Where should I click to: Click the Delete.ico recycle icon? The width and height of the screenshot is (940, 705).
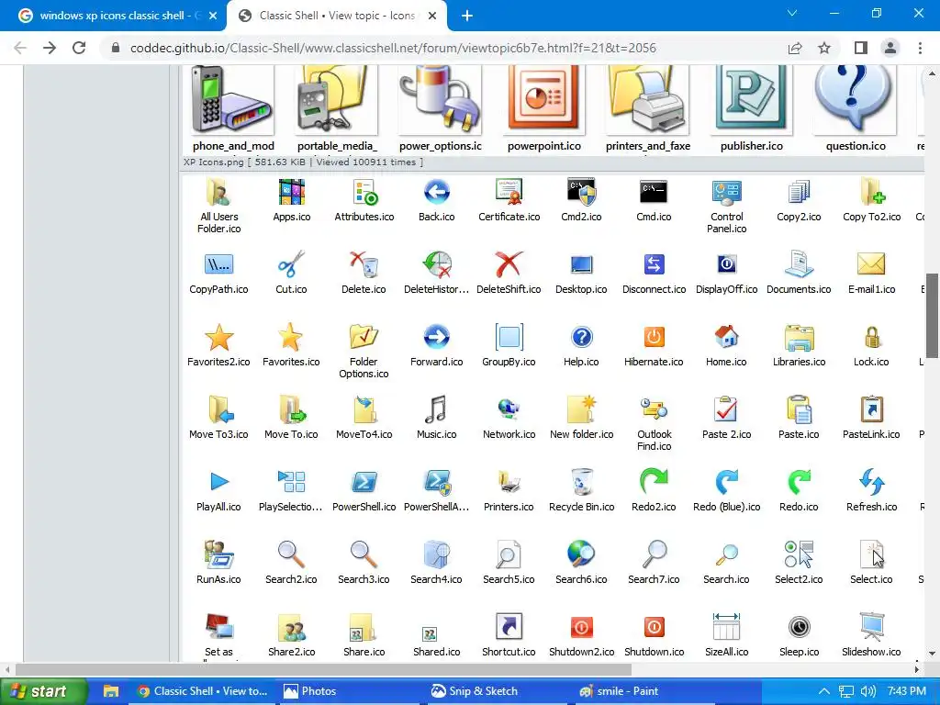[364, 264]
